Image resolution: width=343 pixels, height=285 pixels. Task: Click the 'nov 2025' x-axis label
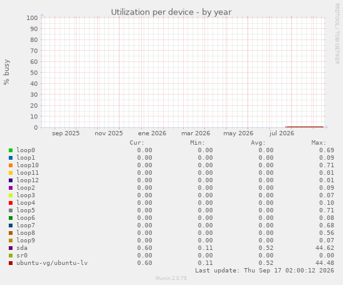coord(108,133)
